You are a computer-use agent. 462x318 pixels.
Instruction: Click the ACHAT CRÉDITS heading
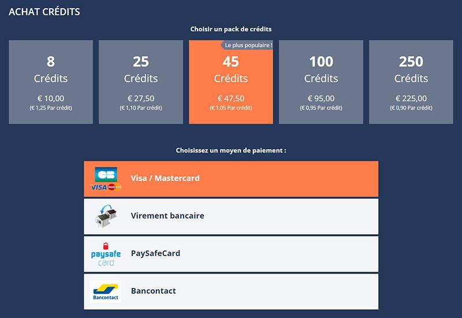[x=44, y=12]
